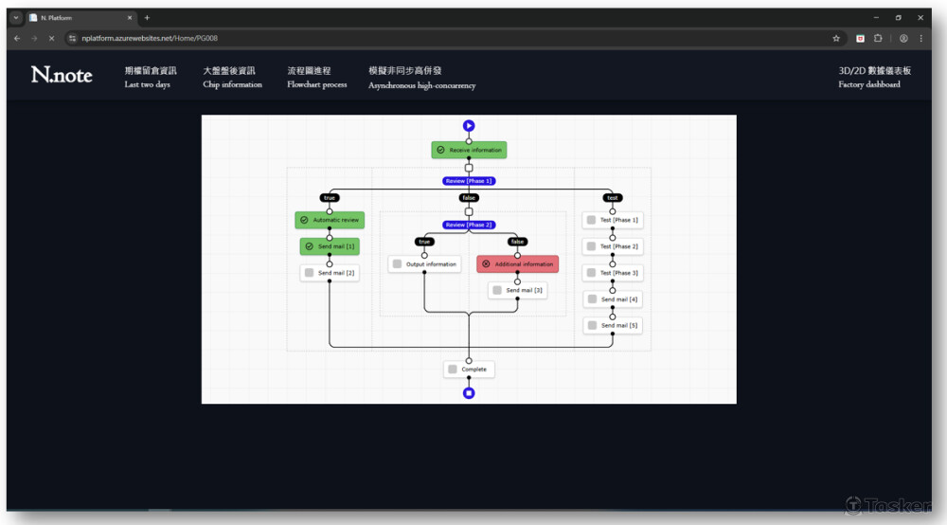
Task: Click the blue stop end node icon
Action: tap(469, 392)
